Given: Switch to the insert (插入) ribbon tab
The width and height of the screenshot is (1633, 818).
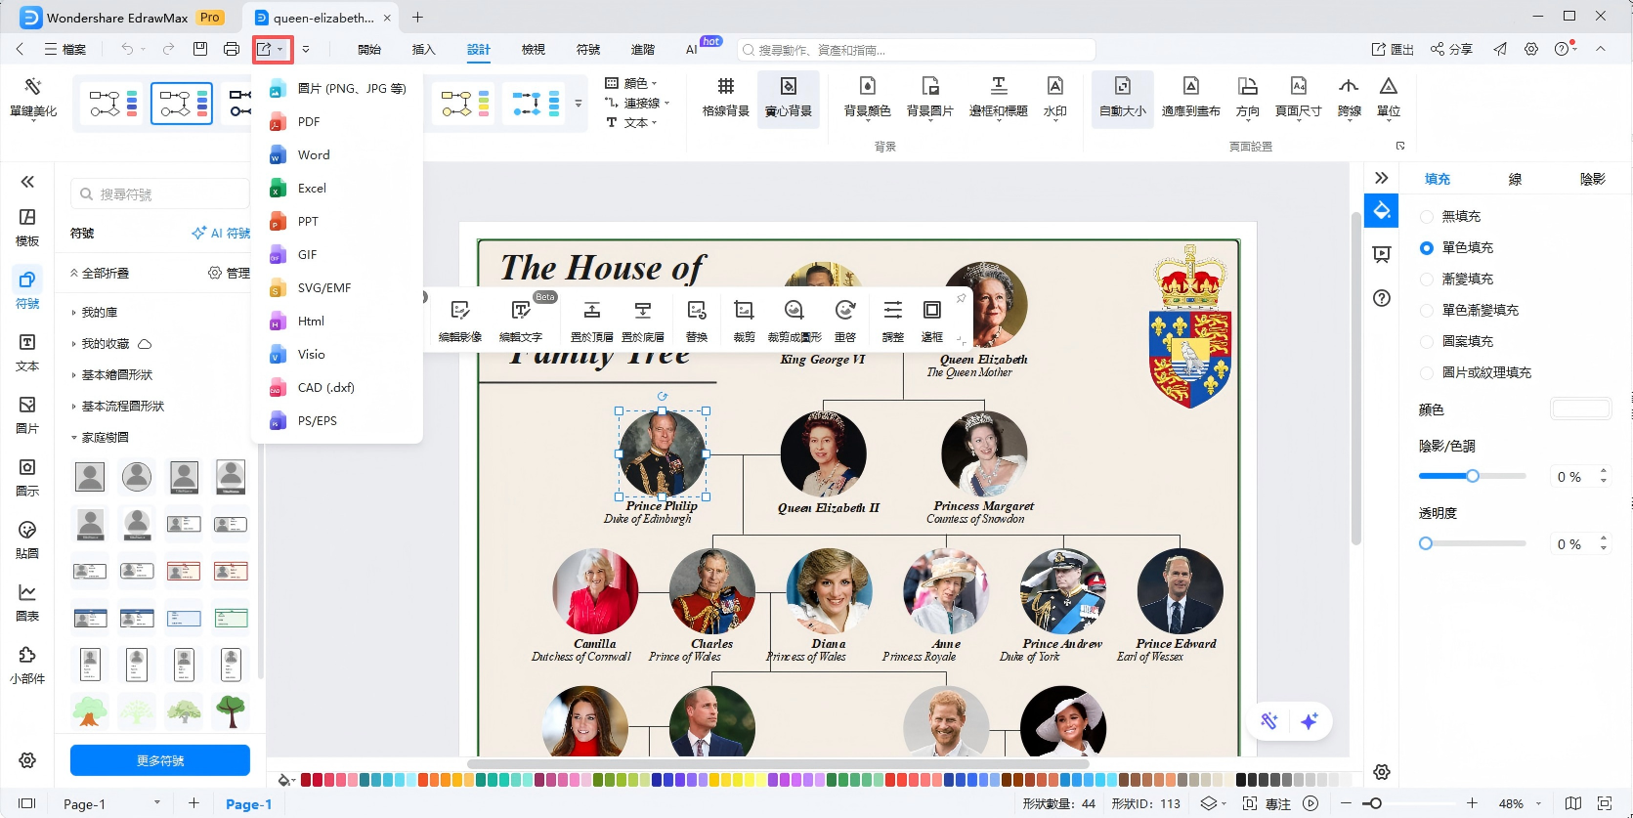Looking at the screenshot, I should pyautogui.click(x=423, y=49).
